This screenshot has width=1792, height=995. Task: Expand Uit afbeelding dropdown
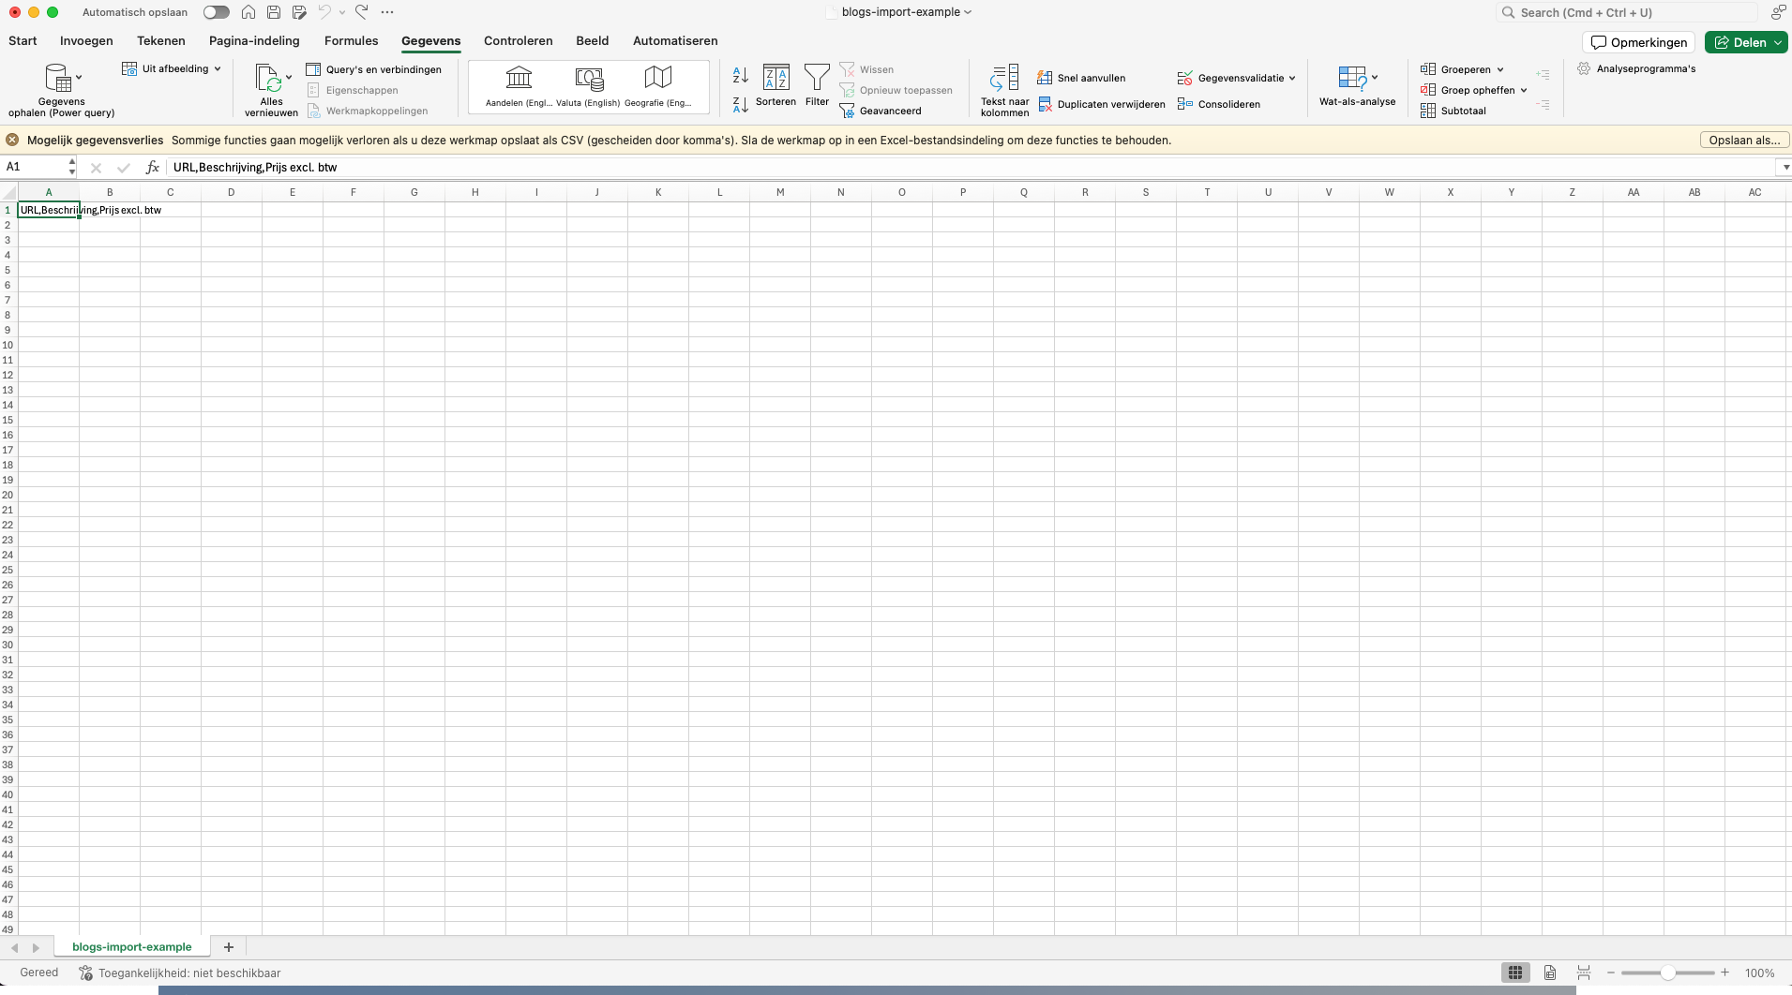click(218, 68)
